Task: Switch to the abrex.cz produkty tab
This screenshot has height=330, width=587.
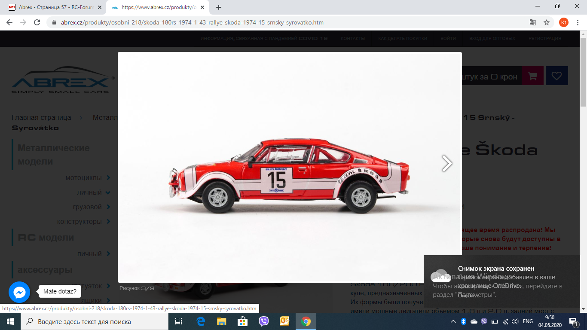Action: 157,7
